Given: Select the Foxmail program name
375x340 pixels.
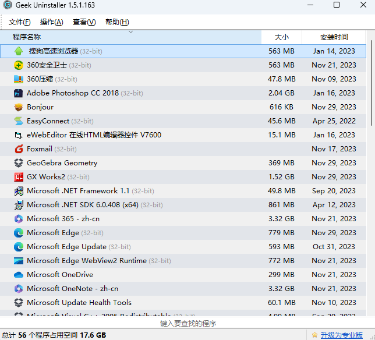Looking at the screenshot, I should click(40, 149).
